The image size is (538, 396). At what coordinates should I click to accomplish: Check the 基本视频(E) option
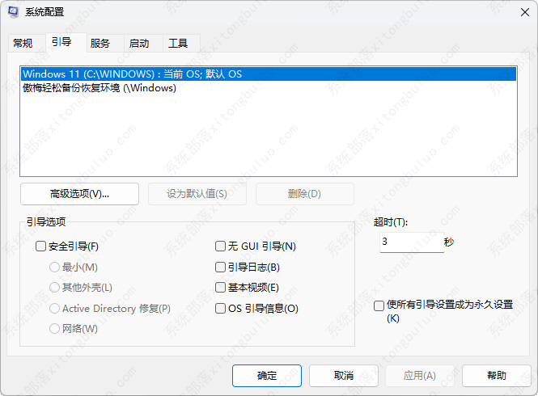point(220,288)
